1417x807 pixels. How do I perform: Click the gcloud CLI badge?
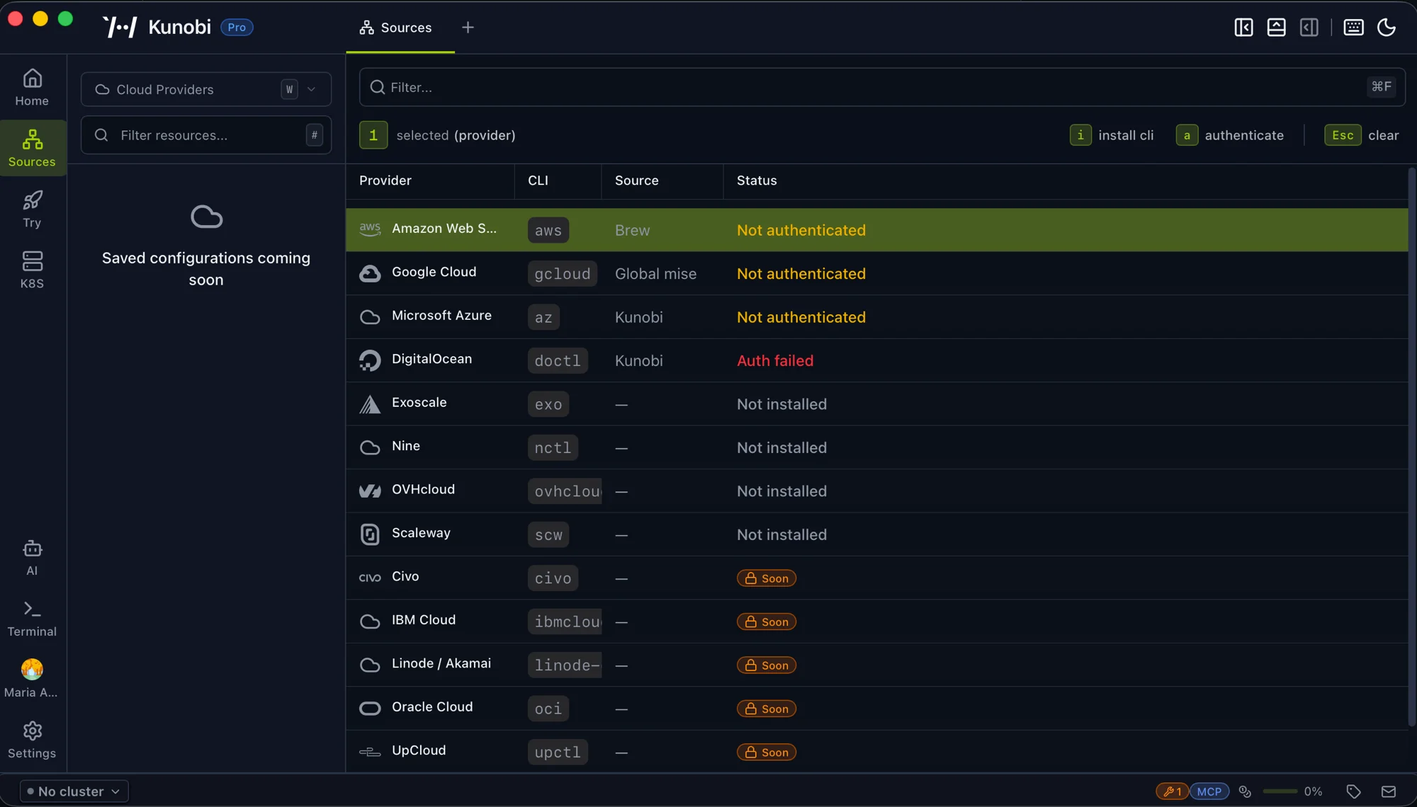click(563, 273)
